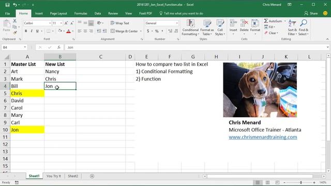The width and height of the screenshot is (331, 186).
Task: Switch to Page Break Preview in status bar
Action: click(277, 182)
